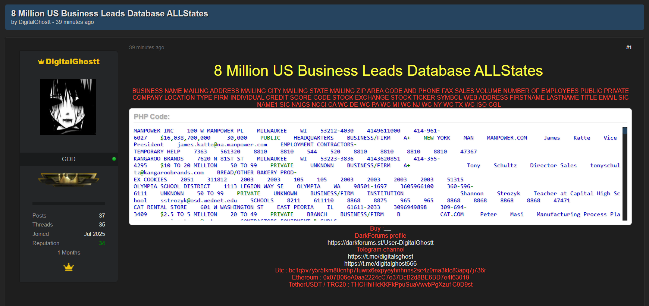This screenshot has width=649, height=306.
Task: Click the GOD user title bar
Action: coord(69,159)
